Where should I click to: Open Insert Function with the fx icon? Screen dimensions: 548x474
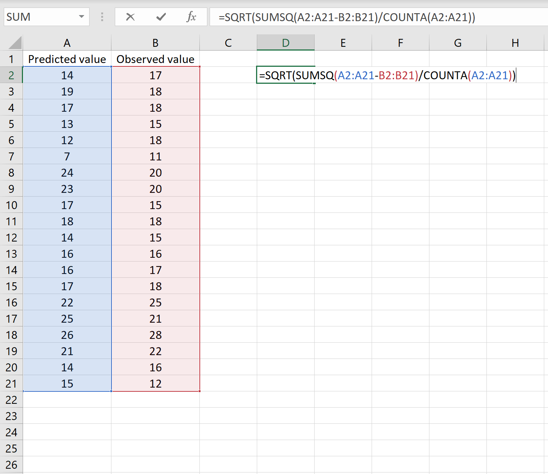191,17
